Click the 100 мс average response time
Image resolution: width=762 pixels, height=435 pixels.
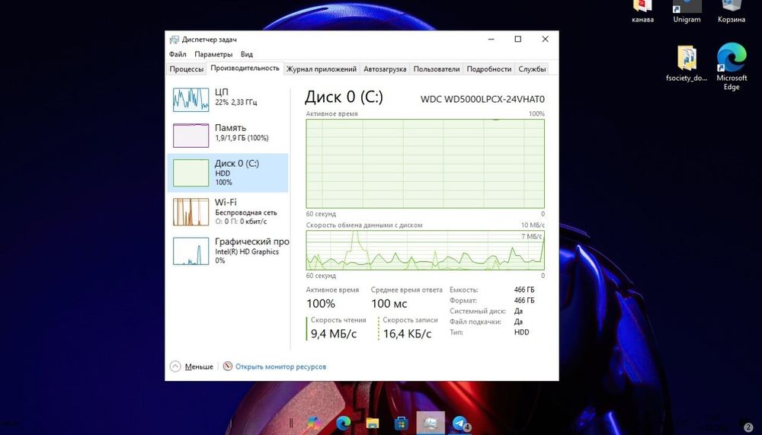[x=389, y=304]
